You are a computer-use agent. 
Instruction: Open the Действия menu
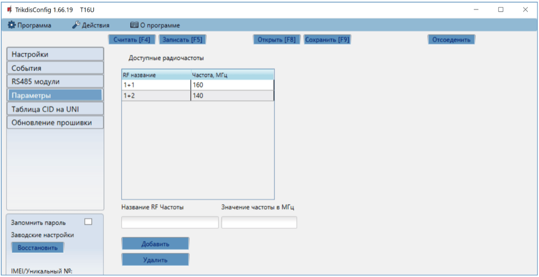[91, 25]
